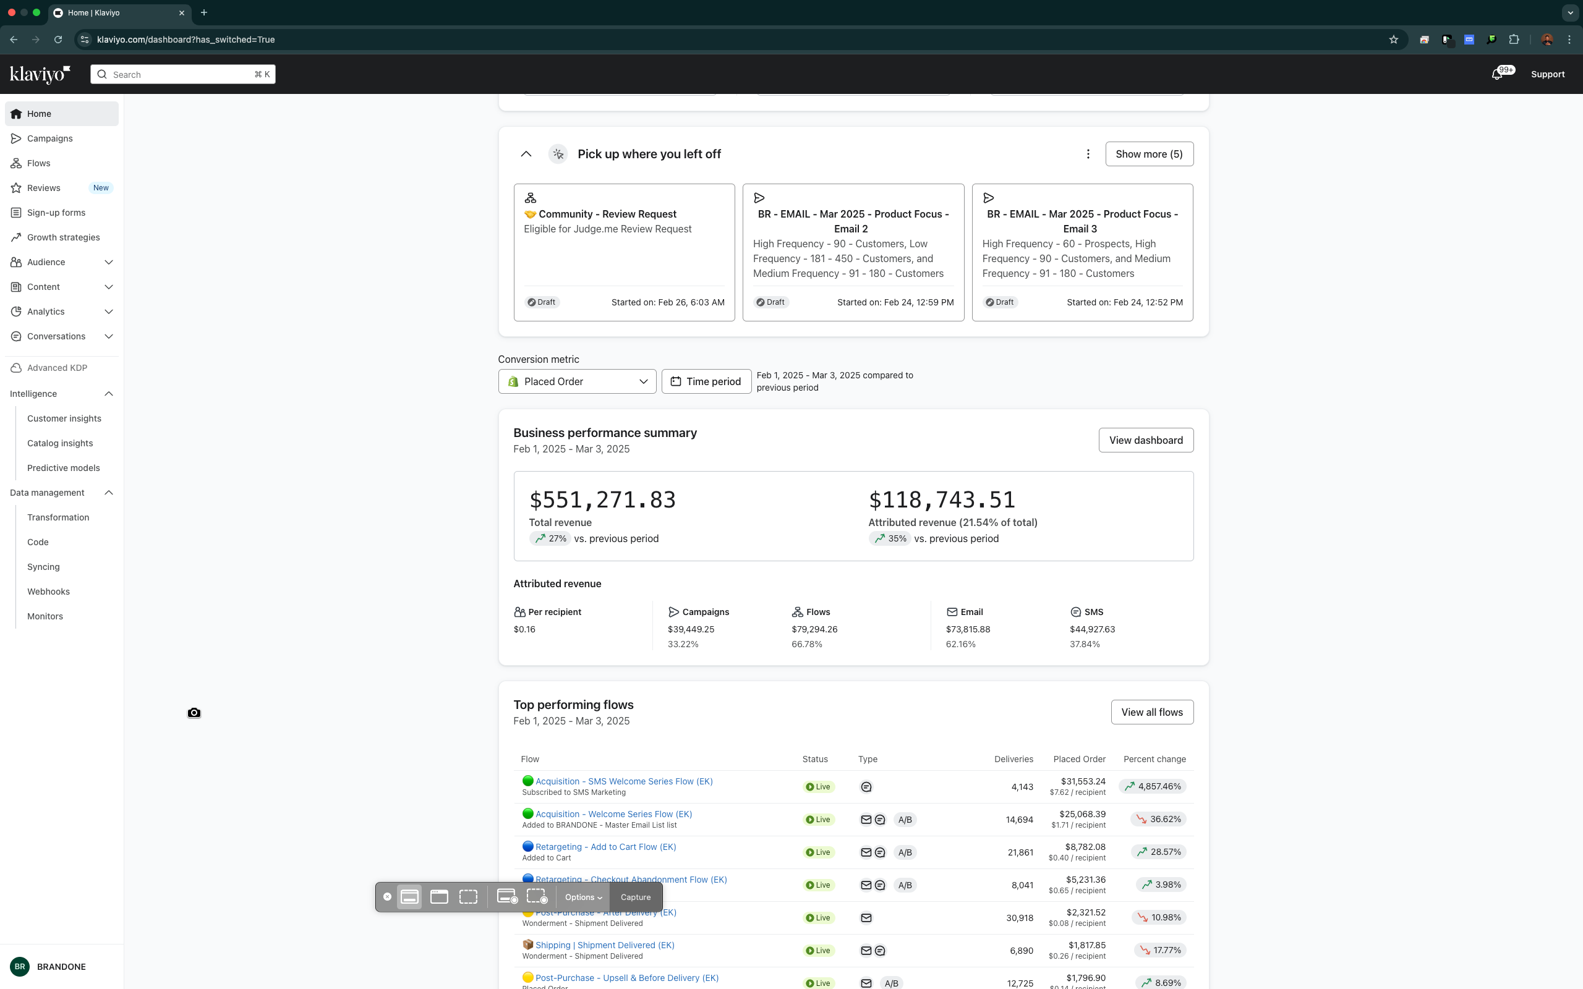Open Chrome three-dot menu

click(x=1569, y=39)
